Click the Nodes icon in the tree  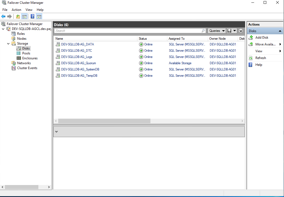click(x=14, y=38)
